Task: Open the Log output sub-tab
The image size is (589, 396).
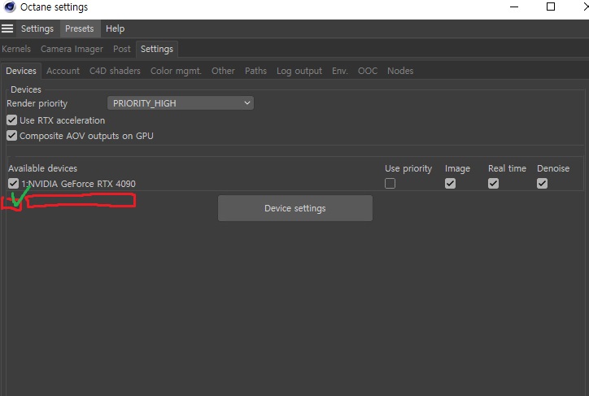Action: click(299, 71)
